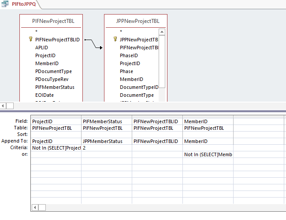Click the PIFMemberStatus Field cell in grid
Screen dimensions: 286x220
pyautogui.click(x=107, y=121)
